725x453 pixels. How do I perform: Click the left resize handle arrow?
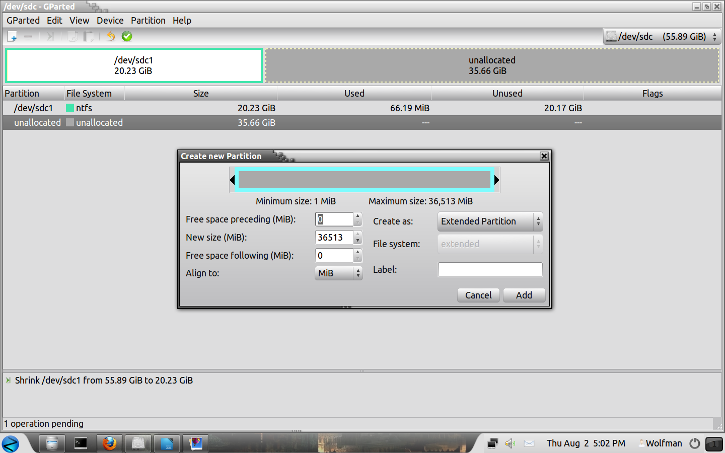pos(232,180)
